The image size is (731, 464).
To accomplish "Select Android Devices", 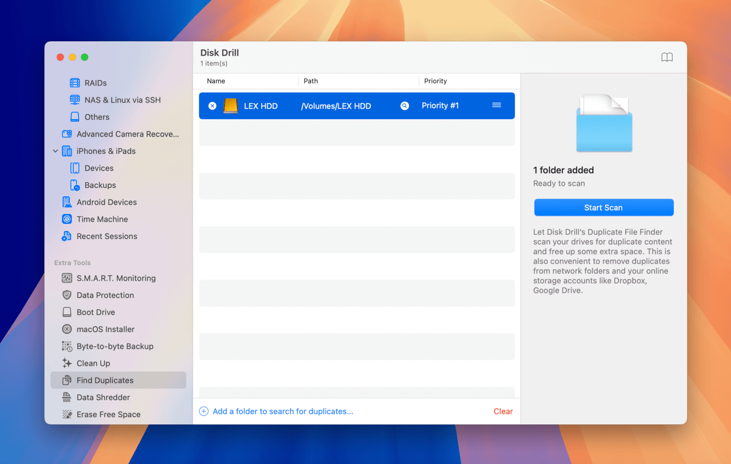I will pyautogui.click(x=107, y=202).
